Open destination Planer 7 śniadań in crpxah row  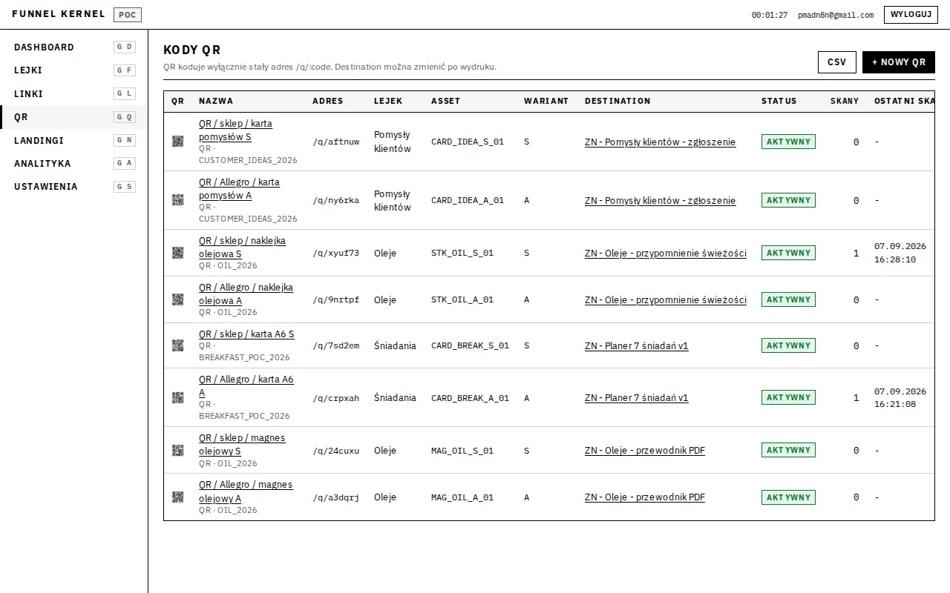coord(636,397)
